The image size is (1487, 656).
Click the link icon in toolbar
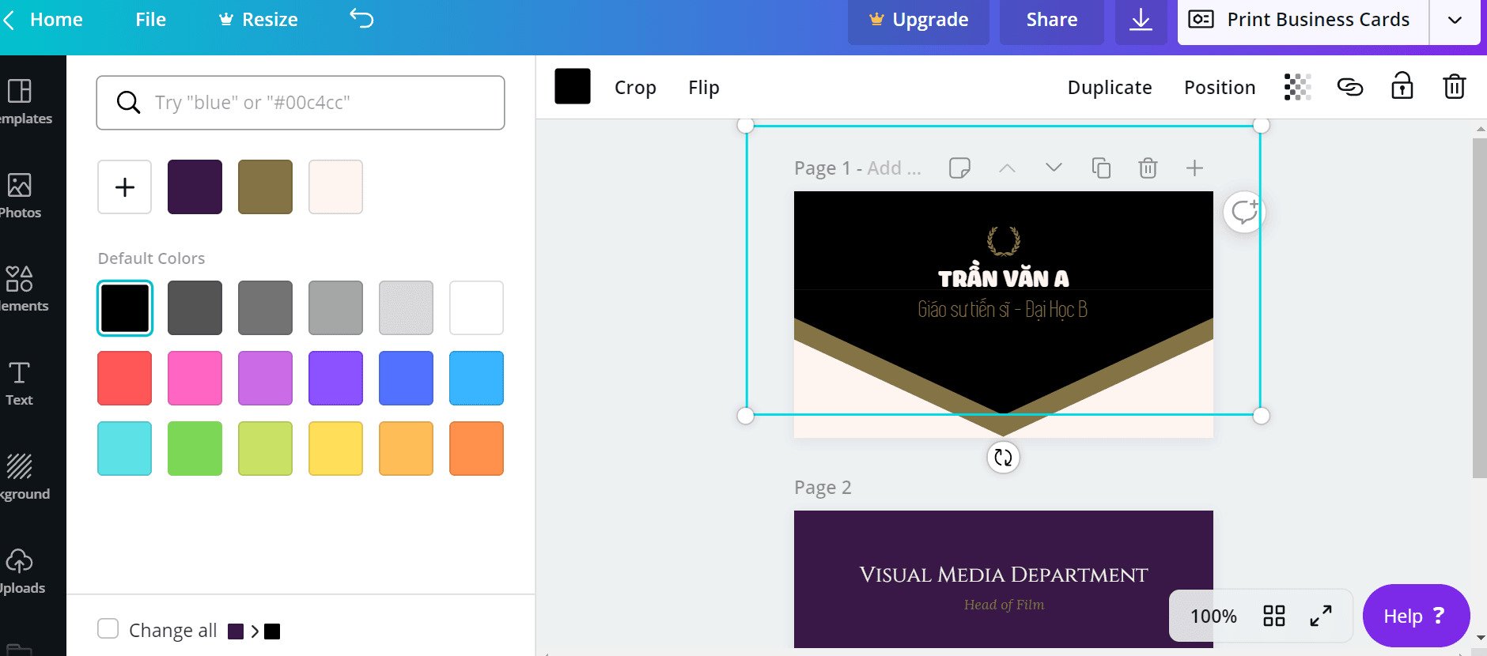coord(1350,87)
